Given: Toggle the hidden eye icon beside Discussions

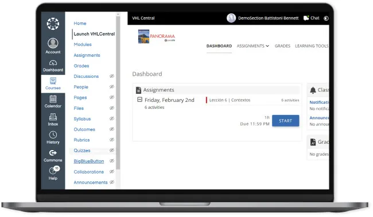Looking at the screenshot, I should click(x=111, y=76).
